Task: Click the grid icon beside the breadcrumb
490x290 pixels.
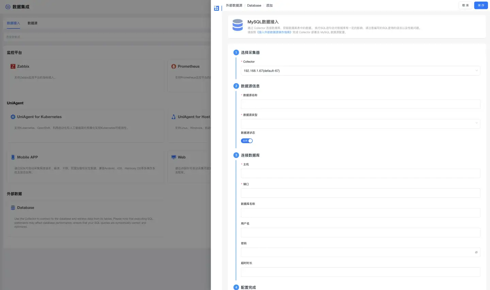Action: pyautogui.click(x=216, y=8)
